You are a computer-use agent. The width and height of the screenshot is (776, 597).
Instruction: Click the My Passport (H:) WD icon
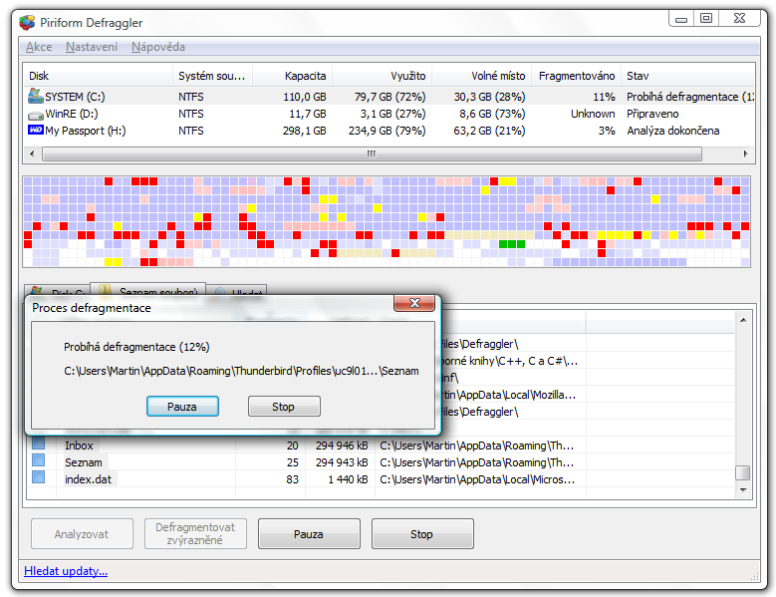(36, 131)
